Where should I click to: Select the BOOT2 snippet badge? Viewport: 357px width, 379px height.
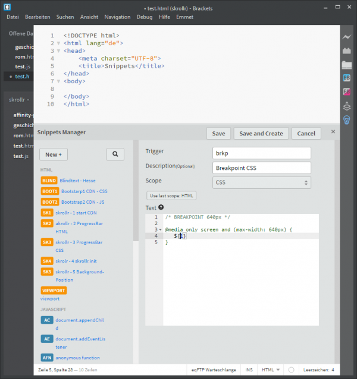50,202
